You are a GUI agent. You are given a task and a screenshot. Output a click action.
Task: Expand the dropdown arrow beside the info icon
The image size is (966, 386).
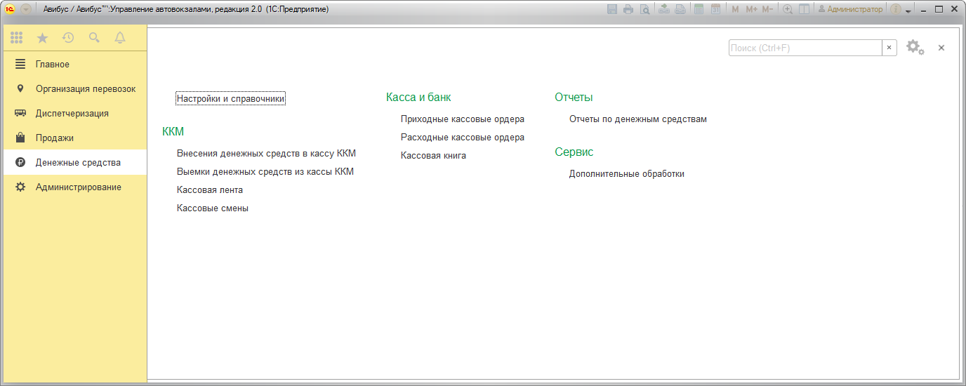pyautogui.click(x=908, y=11)
